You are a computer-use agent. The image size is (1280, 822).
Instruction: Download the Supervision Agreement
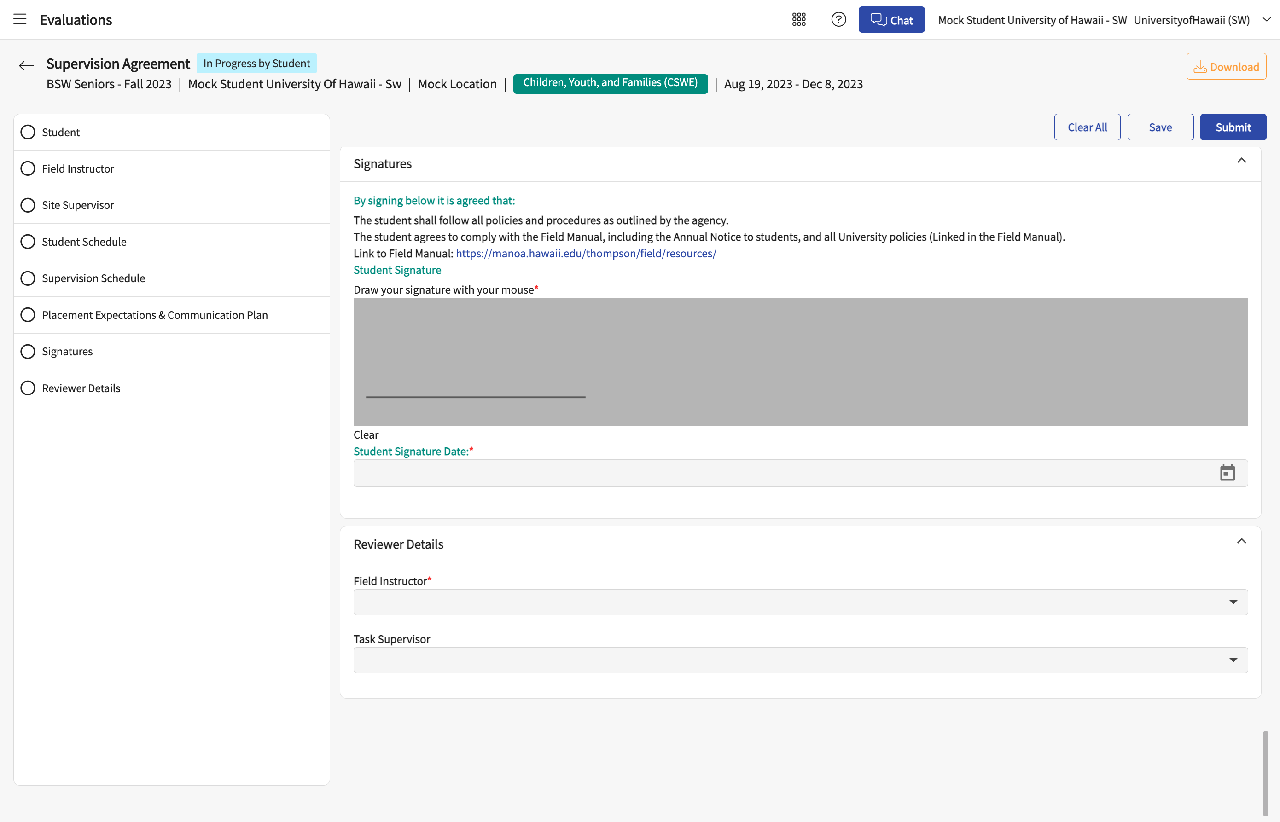[x=1226, y=66]
